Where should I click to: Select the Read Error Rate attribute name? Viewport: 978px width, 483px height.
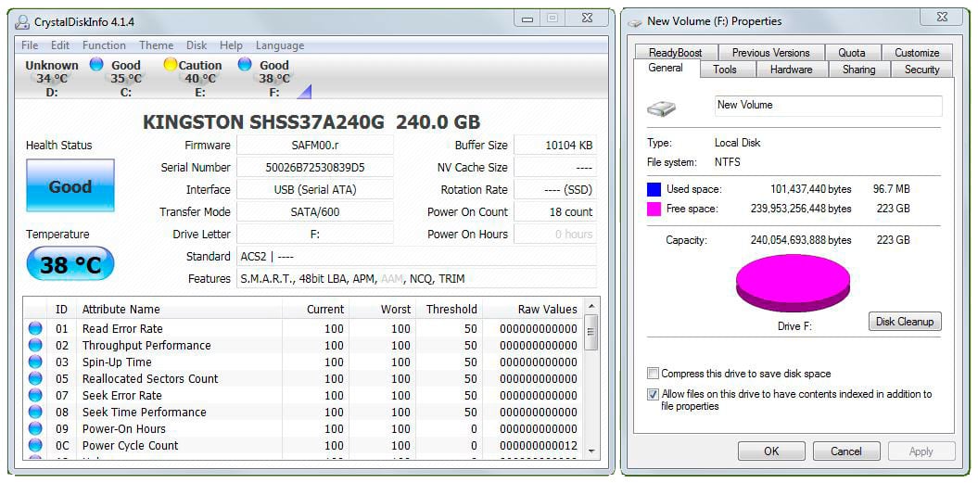(122, 328)
